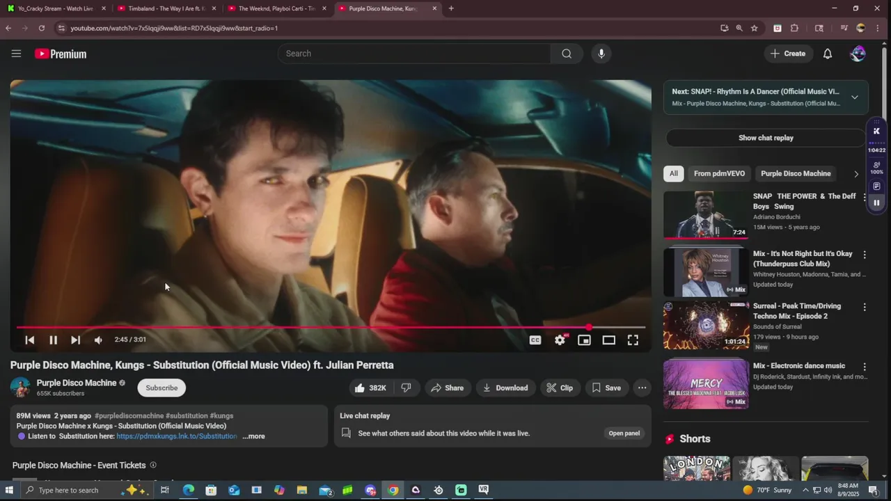Dislike this video
891x501 pixels.
[407, 388]
